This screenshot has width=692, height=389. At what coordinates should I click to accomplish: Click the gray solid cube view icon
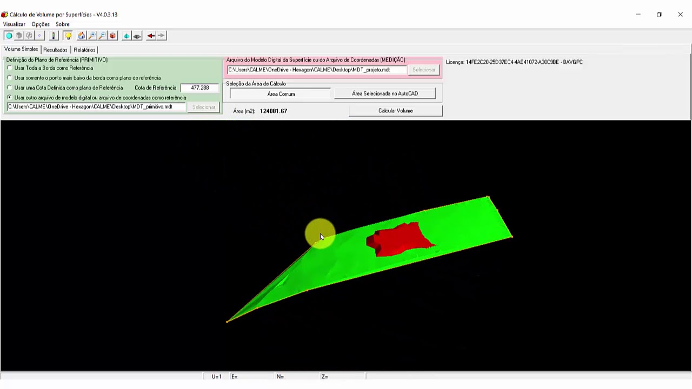click(x=19, y=36)
